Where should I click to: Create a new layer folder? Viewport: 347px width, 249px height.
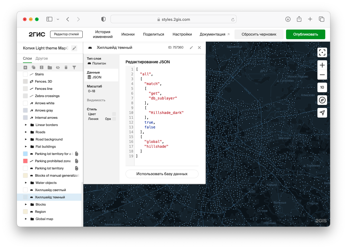tap(50, 68)
